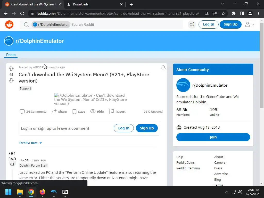Open the Reddit Premium link
The width and height of the screenshot is (264, 198).
pyautogui.click(x=188, y=168)
